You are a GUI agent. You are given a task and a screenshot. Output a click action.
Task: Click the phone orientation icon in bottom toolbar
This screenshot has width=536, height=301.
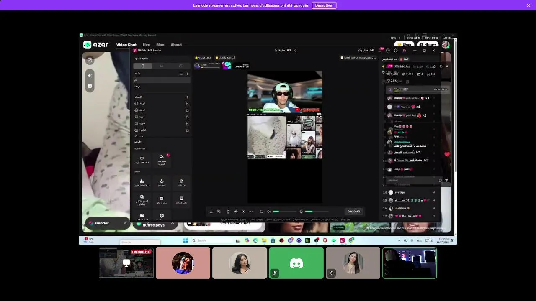228,212
